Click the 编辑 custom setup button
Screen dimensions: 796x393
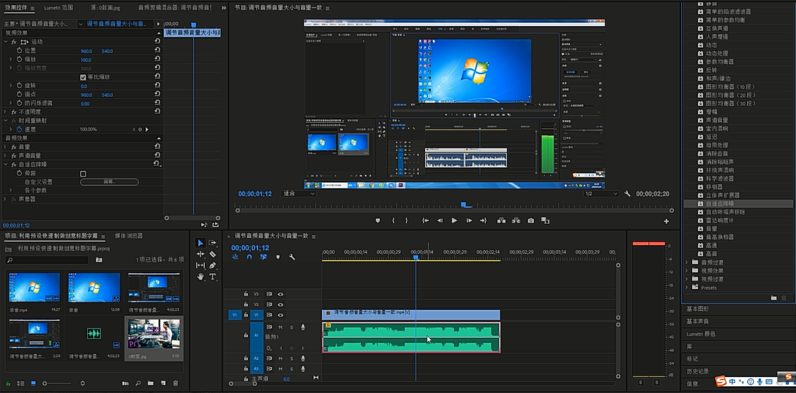tap(109, 182)
